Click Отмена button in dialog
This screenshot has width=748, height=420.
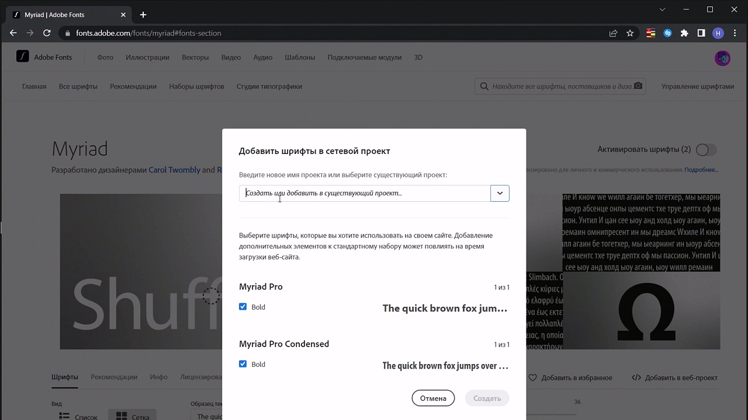[x=433, y=398]
